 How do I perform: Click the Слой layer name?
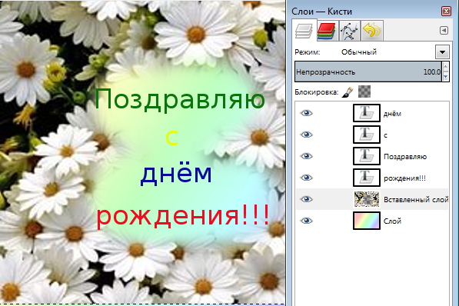click(x=392, y=221)
